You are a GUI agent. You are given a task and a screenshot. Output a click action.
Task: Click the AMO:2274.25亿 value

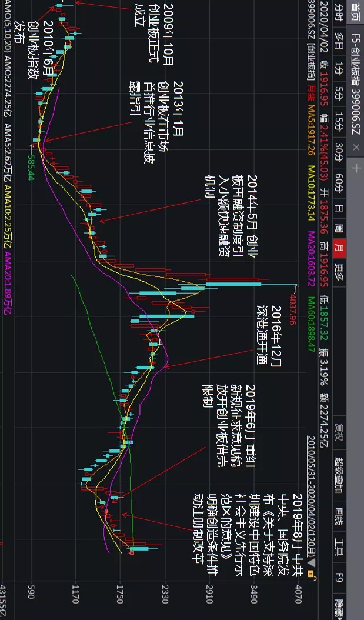coord(8,86)
